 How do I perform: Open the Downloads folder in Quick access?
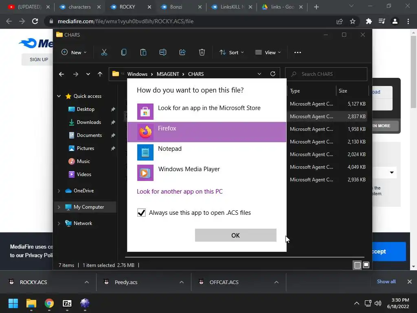coord(89,122)
